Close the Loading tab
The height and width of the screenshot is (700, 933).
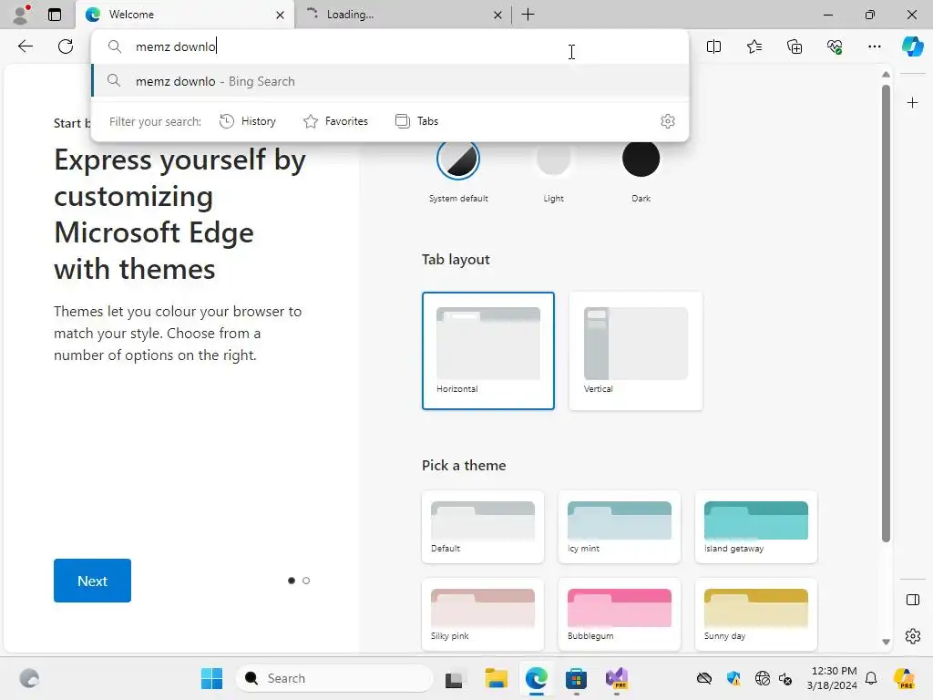497,15
